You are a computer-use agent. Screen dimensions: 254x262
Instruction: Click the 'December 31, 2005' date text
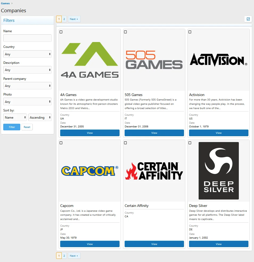[72, 127]
